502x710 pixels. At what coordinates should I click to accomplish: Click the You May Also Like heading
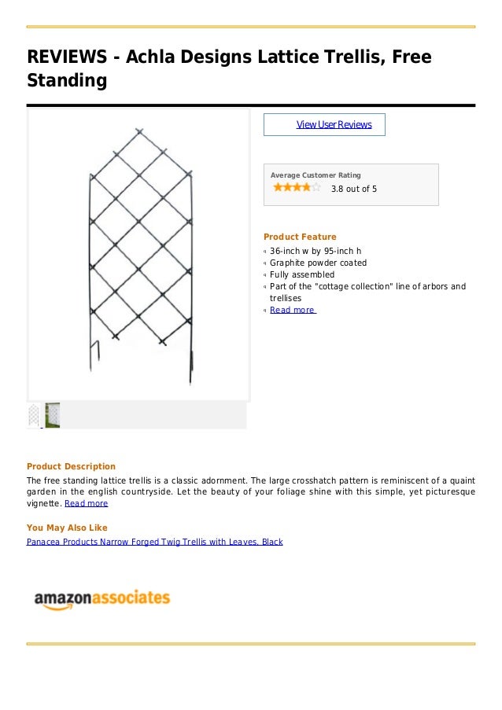point(67,528)
